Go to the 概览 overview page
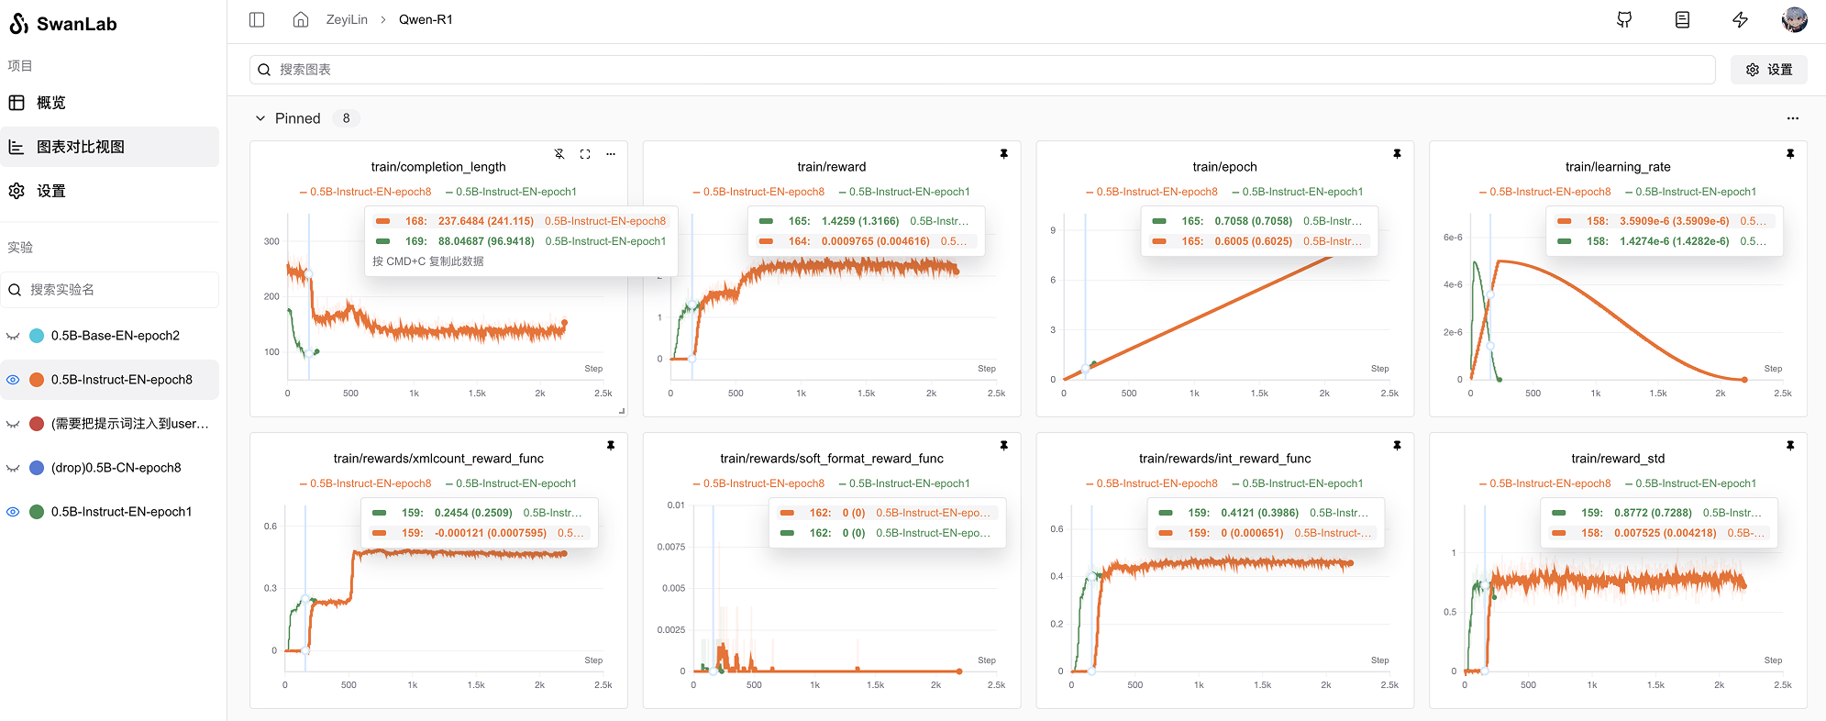This screenshot has height=721, width=1826. click(51, 103)
